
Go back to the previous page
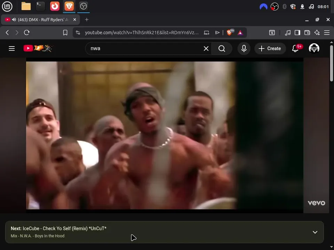click(x=7, y=33)
